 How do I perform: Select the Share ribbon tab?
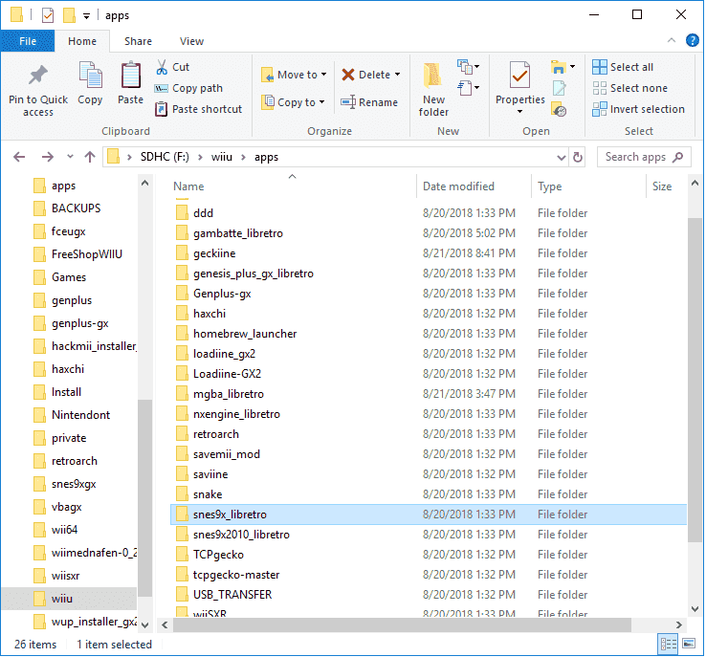tap(138, 41)
